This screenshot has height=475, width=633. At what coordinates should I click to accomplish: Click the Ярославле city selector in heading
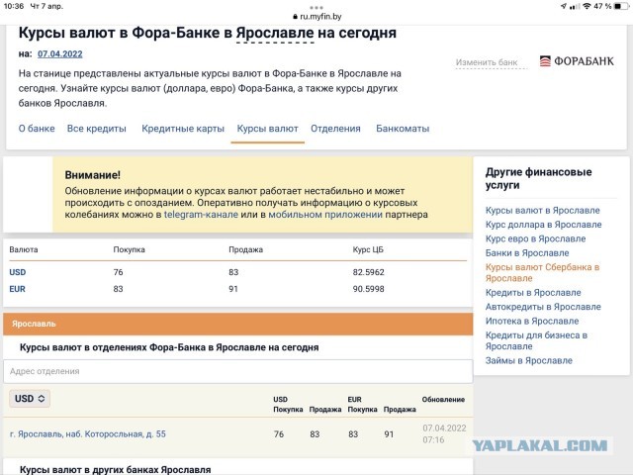tap(275, 33)
